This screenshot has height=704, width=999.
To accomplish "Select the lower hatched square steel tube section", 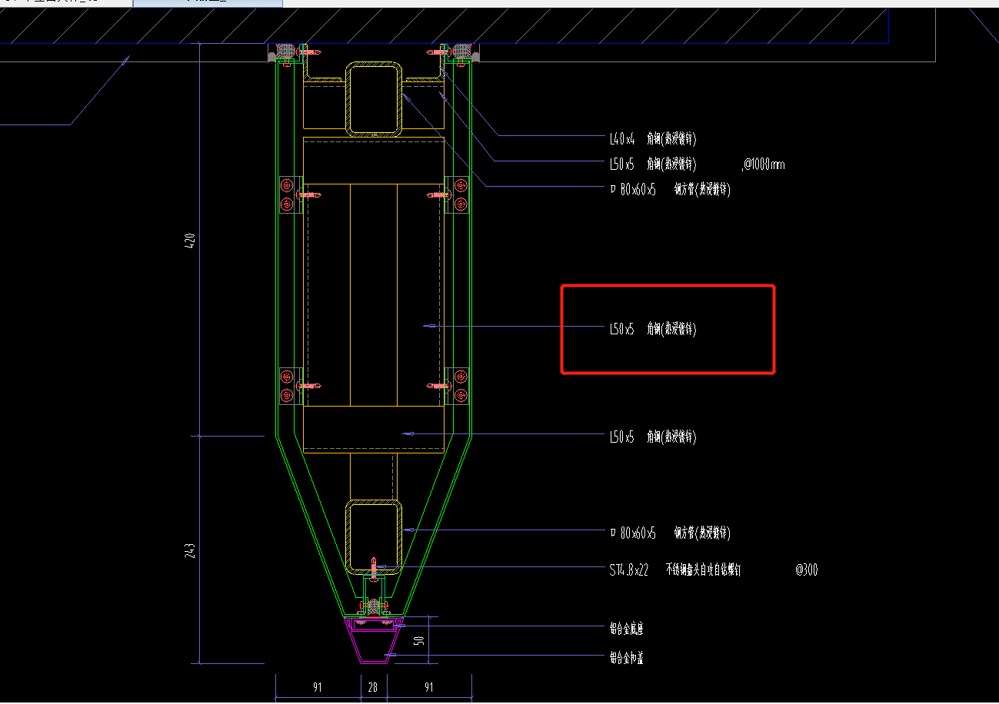I will 373,537.
